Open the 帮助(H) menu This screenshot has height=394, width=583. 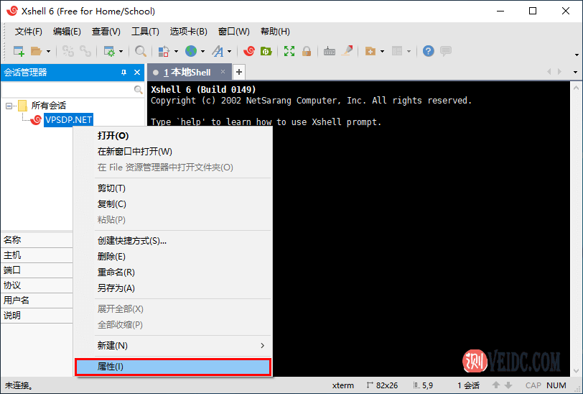tap(275, 32)
